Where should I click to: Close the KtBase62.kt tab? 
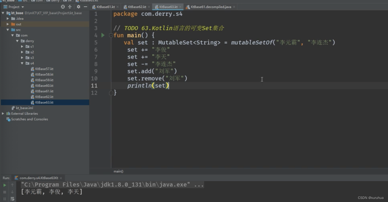coord(149,7)
